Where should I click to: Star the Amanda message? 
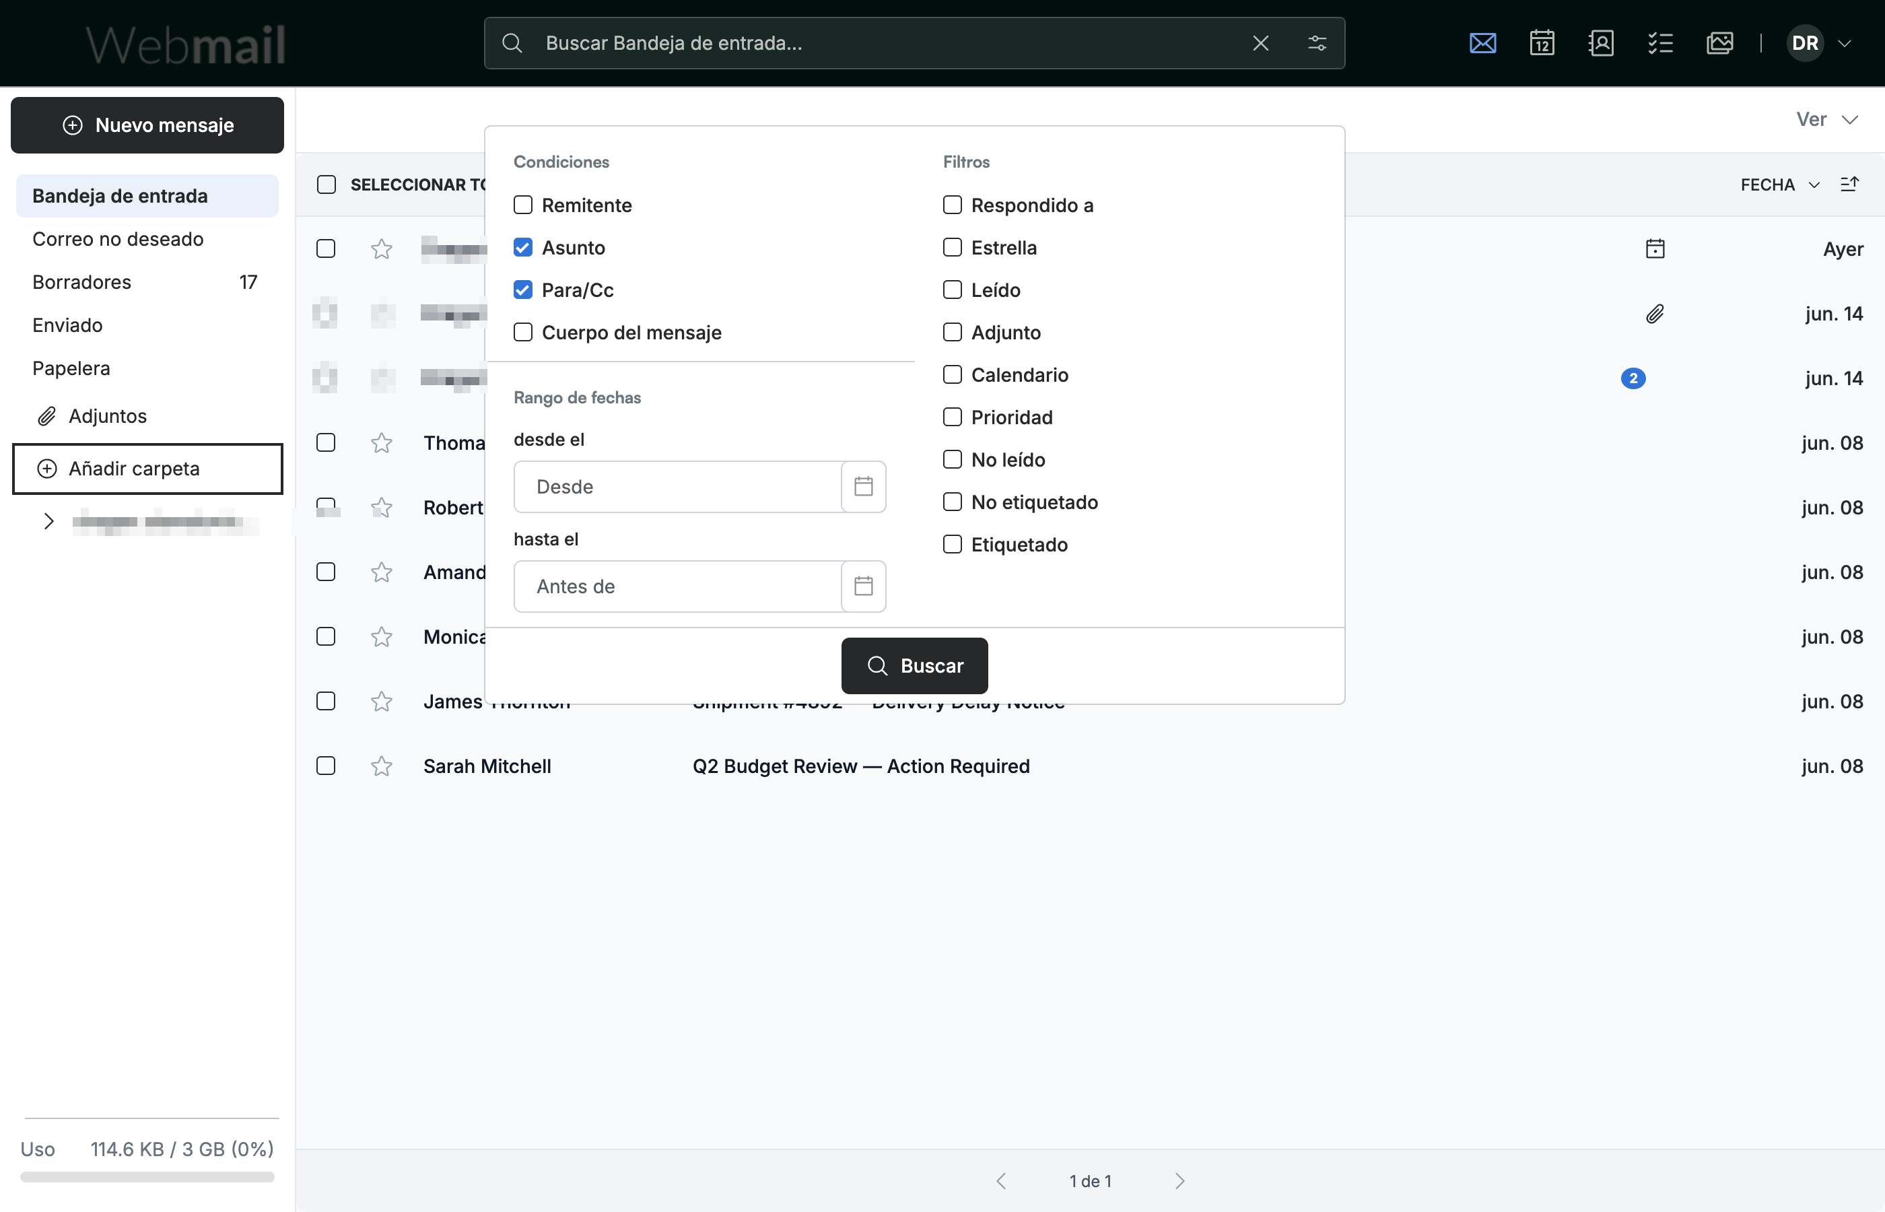382,572
